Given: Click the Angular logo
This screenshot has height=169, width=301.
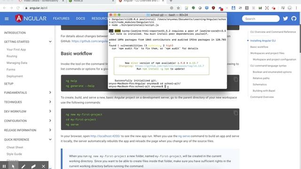Looking at the screenshot, I should point(31,19).
